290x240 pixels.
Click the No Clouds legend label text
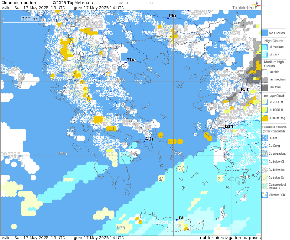point(277,33)
